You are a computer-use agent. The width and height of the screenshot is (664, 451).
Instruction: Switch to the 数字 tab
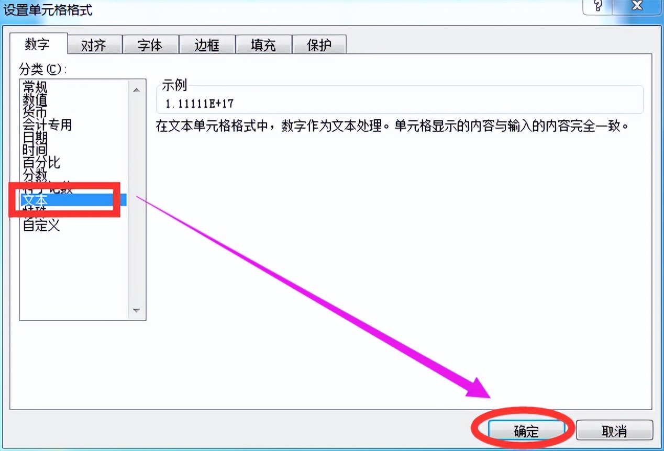(x=37, y=44)
